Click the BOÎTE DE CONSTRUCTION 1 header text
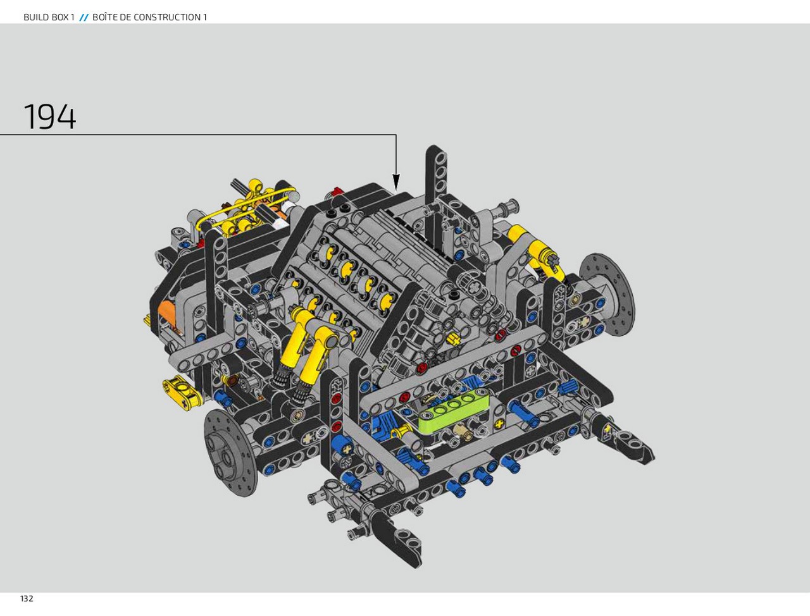 (149, 17)
